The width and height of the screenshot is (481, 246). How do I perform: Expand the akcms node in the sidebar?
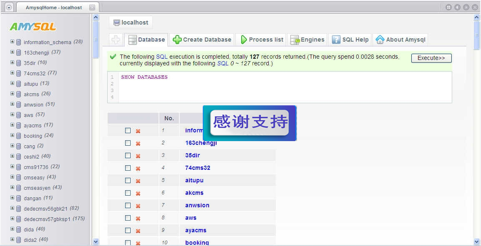[12, 94]
